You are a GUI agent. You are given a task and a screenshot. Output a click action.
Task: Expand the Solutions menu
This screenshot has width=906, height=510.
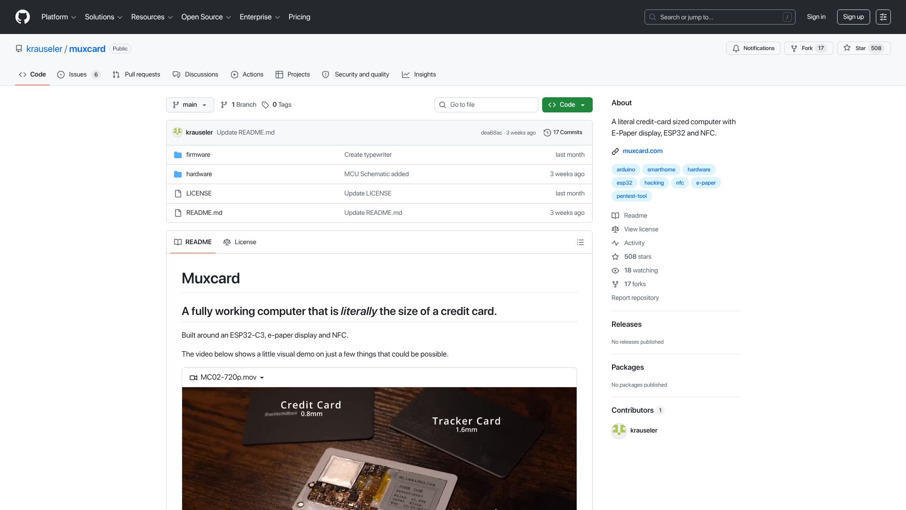(x=103, y=17)
